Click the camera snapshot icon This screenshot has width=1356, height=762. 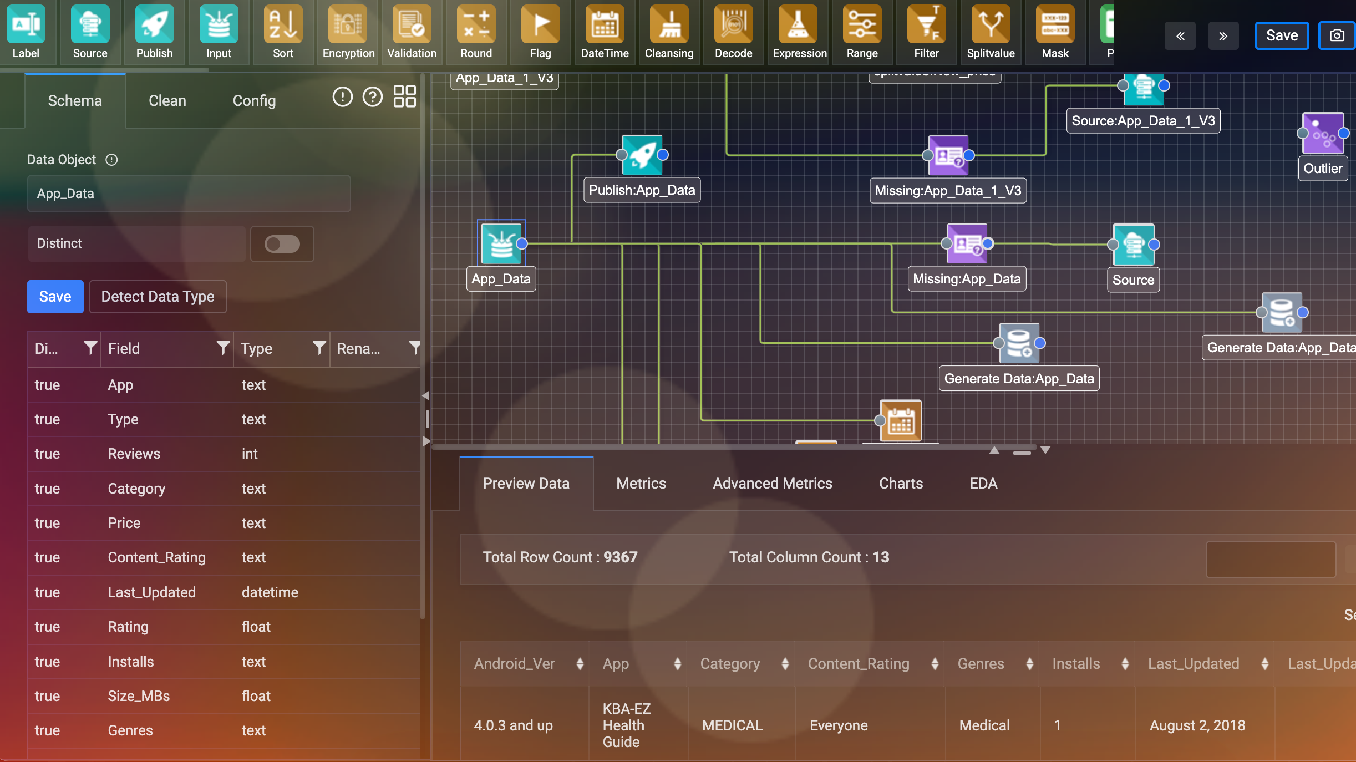(x=1337, y=35)
